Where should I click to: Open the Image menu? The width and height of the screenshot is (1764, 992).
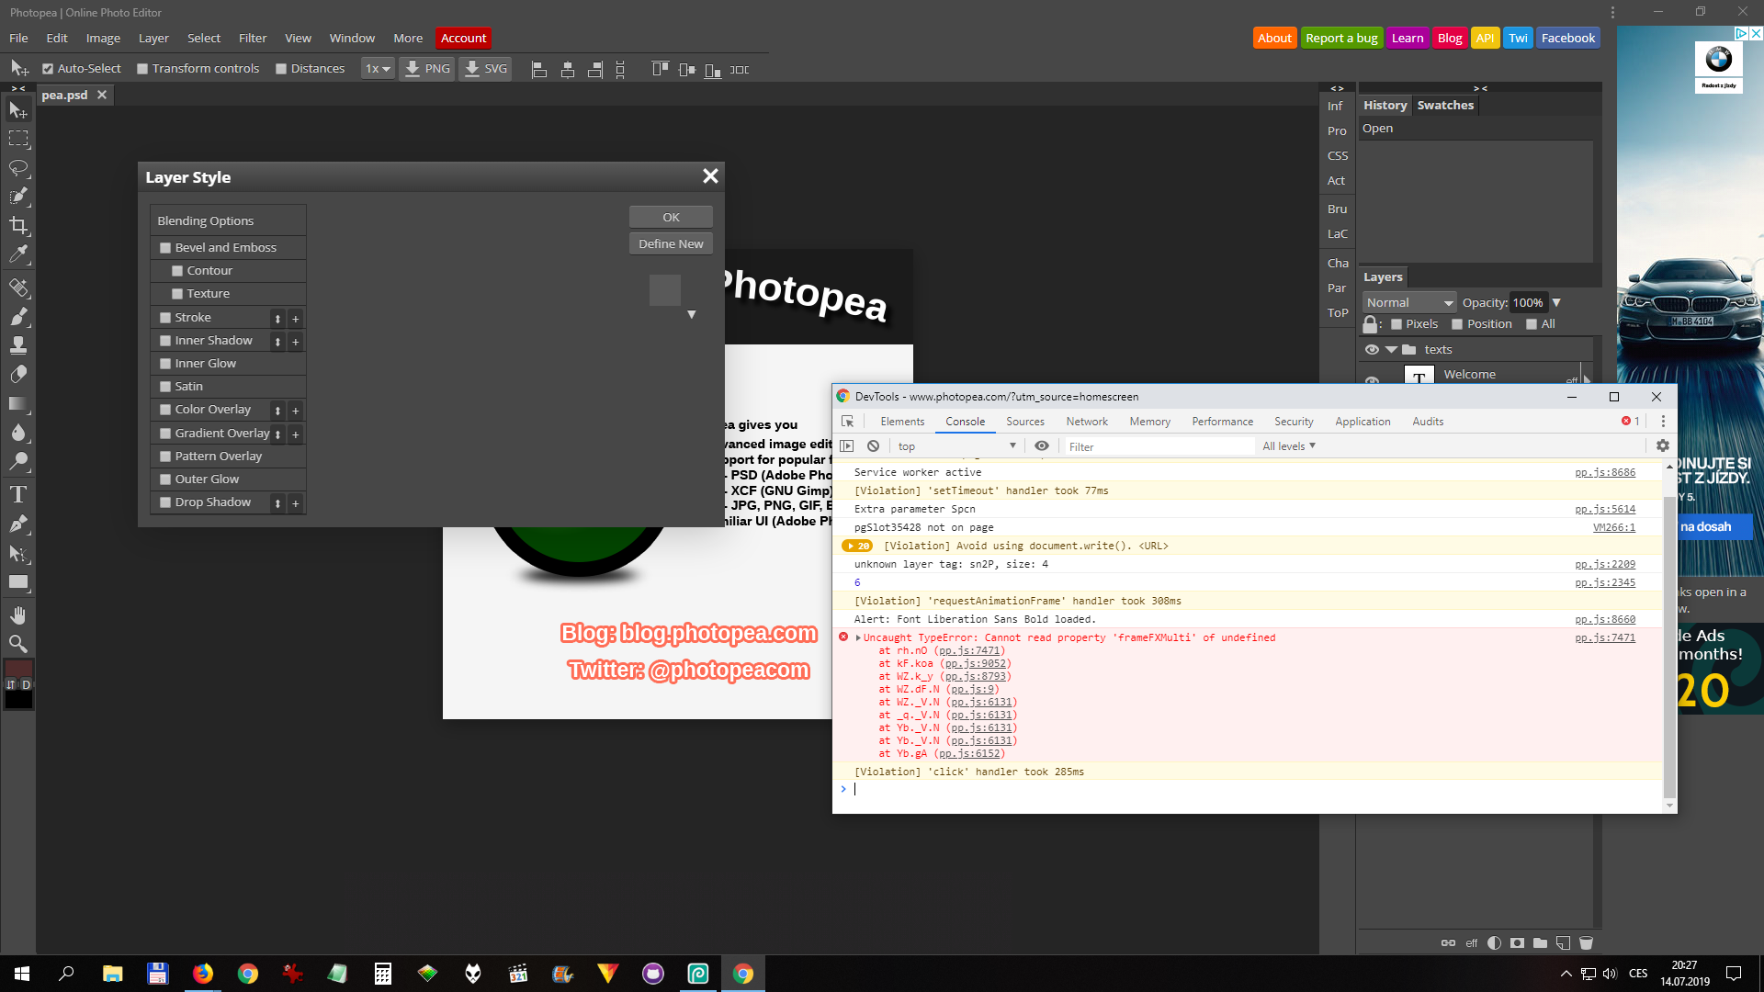(x=102, y=38)
